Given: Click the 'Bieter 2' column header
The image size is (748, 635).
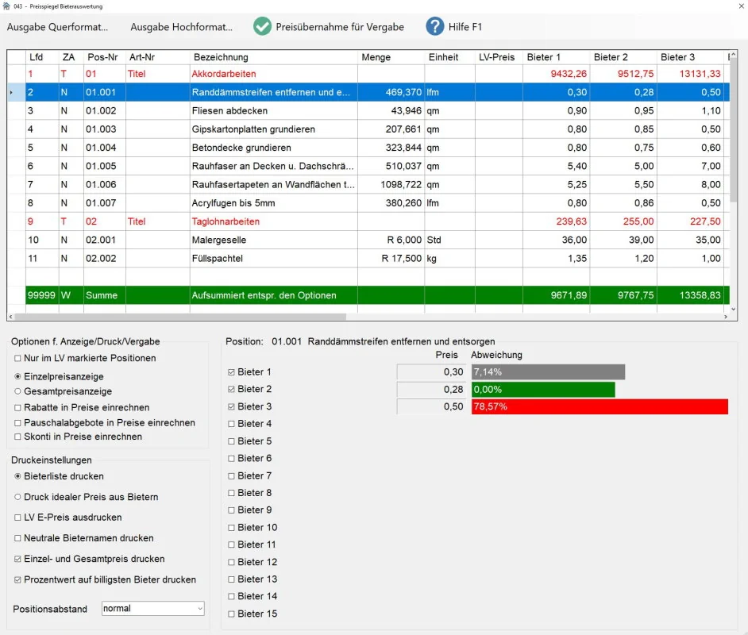Looking at the screenshot, I should coord(611,57).
